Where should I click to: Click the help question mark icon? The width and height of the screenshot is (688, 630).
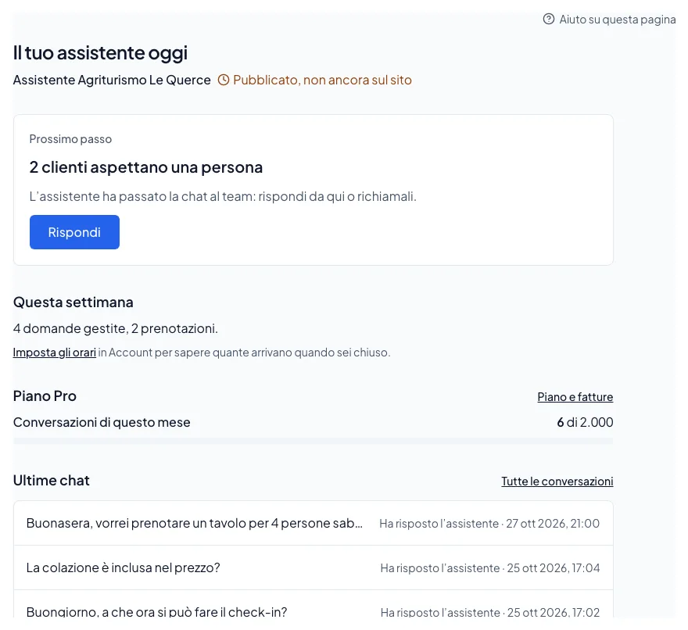[549, 19]
